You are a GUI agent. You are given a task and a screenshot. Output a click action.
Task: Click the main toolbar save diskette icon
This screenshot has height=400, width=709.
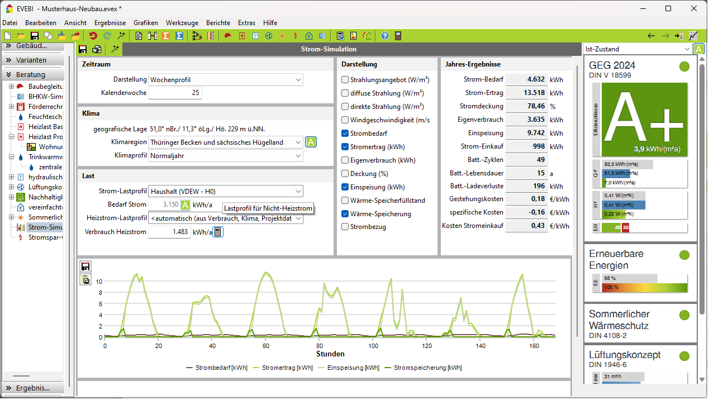coord(35,36)
